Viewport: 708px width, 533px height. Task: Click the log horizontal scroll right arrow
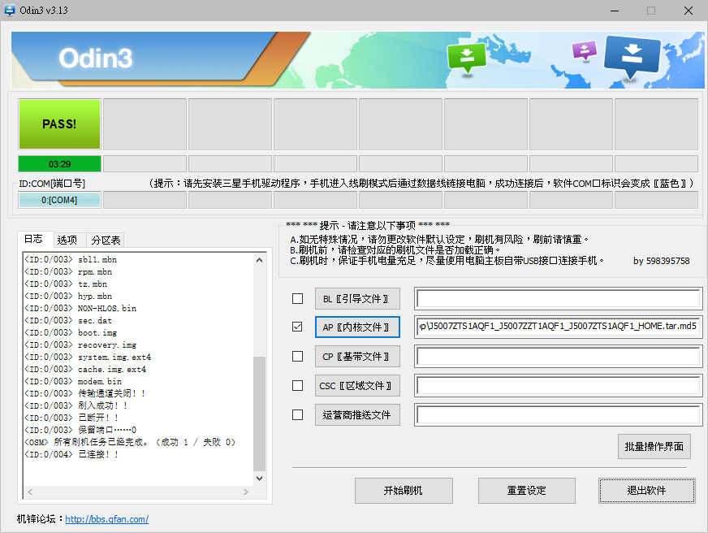point(246,492)
